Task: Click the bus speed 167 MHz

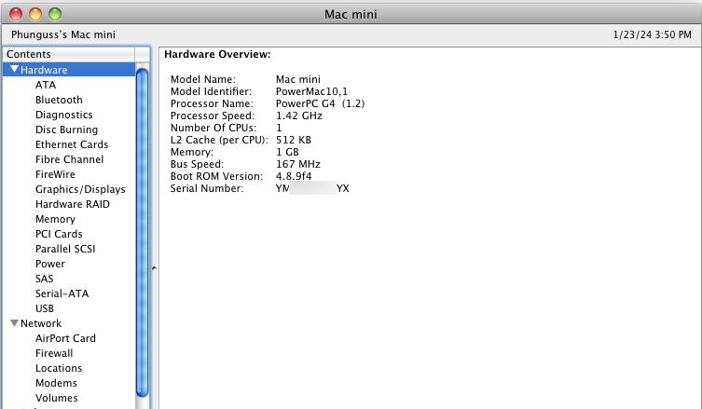Action: [x=298, y=164]
